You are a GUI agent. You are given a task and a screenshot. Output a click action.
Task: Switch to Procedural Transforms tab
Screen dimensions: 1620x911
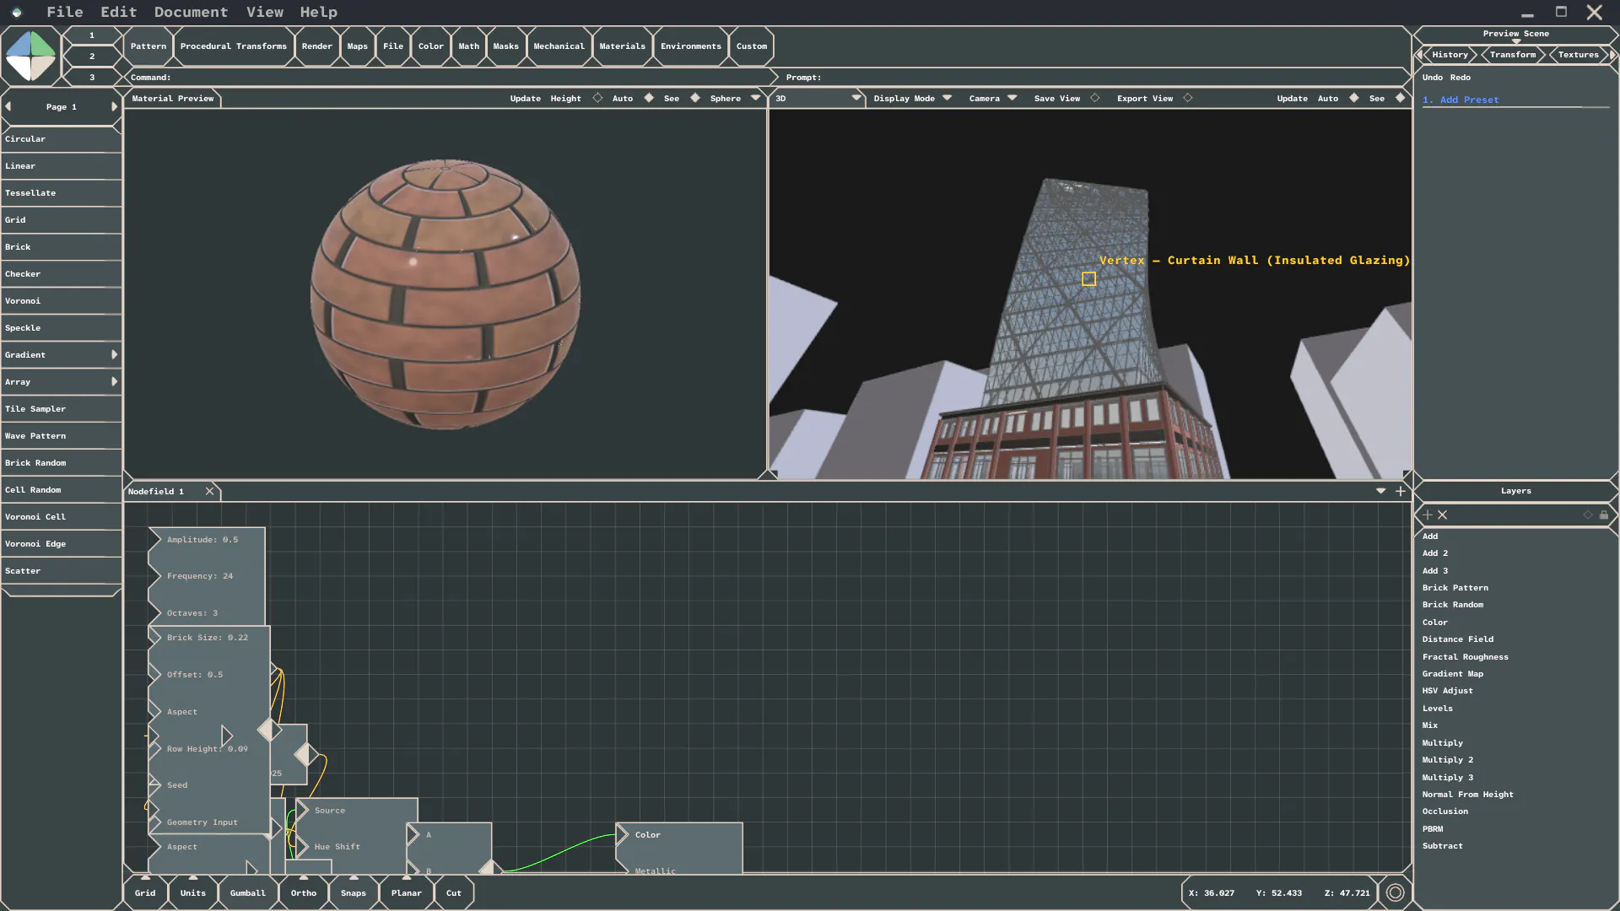pos(234,46)
